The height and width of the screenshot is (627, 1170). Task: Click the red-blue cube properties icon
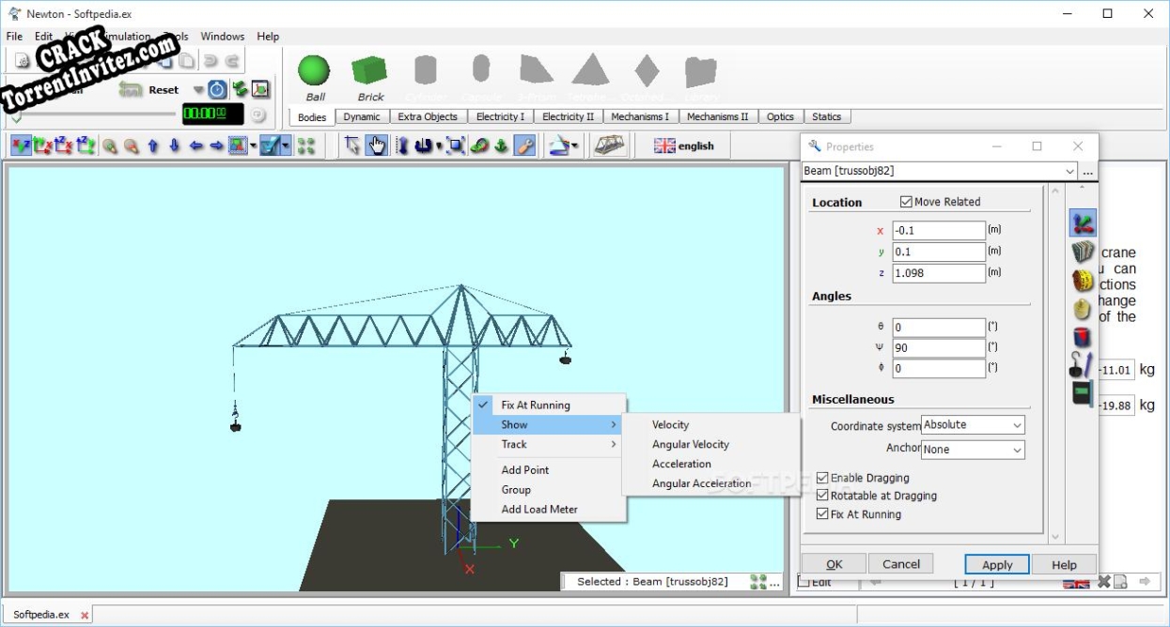pyautogui.click(x=1083, y=337)
